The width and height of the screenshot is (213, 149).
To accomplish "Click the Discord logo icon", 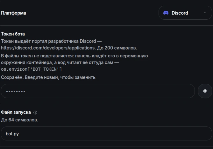I will click(x=166, y=13).
